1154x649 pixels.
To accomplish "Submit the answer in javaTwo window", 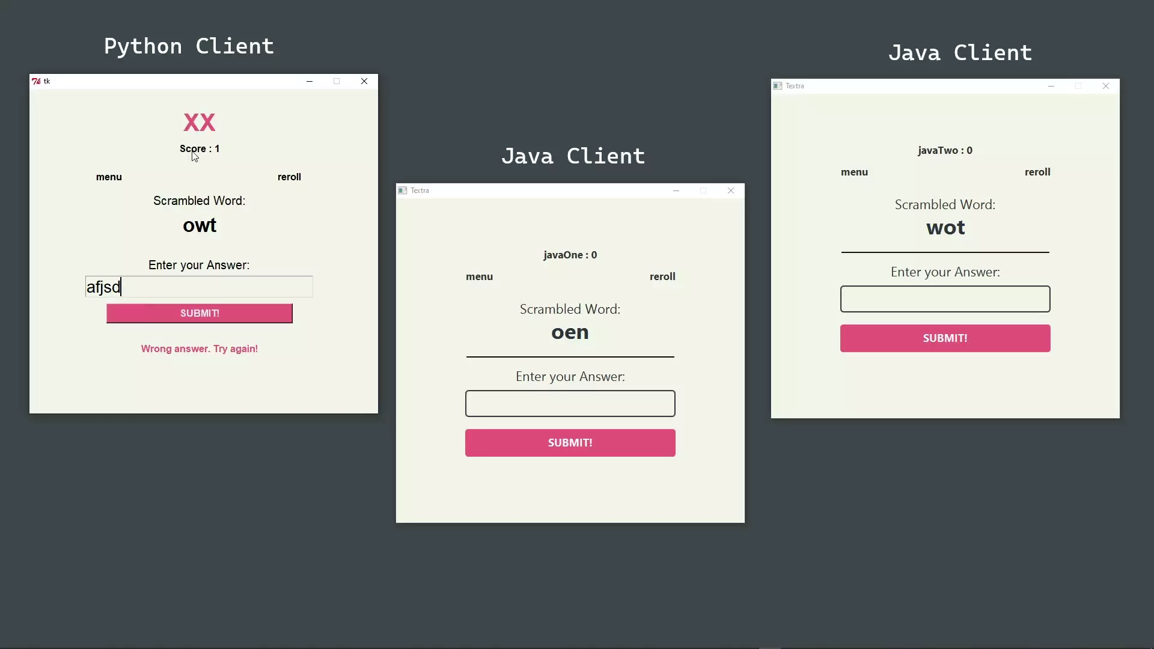I will click(945, 338).
